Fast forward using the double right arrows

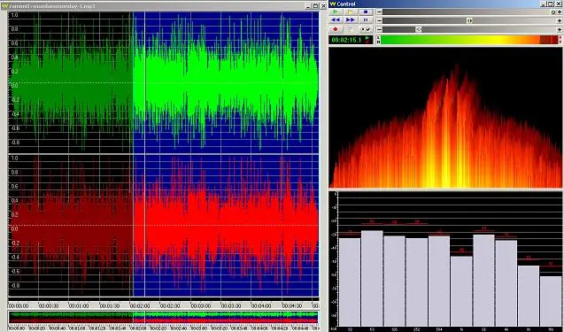click(x=351, y=20)
